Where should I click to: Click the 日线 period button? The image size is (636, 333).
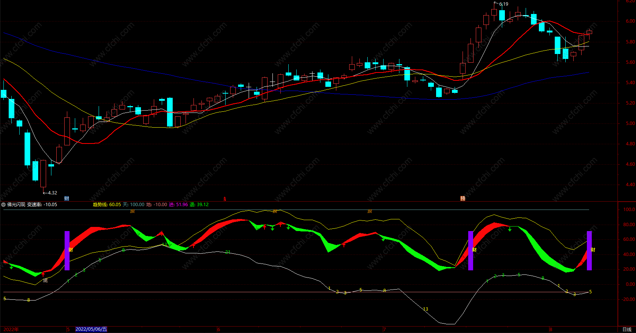[627, 330]
